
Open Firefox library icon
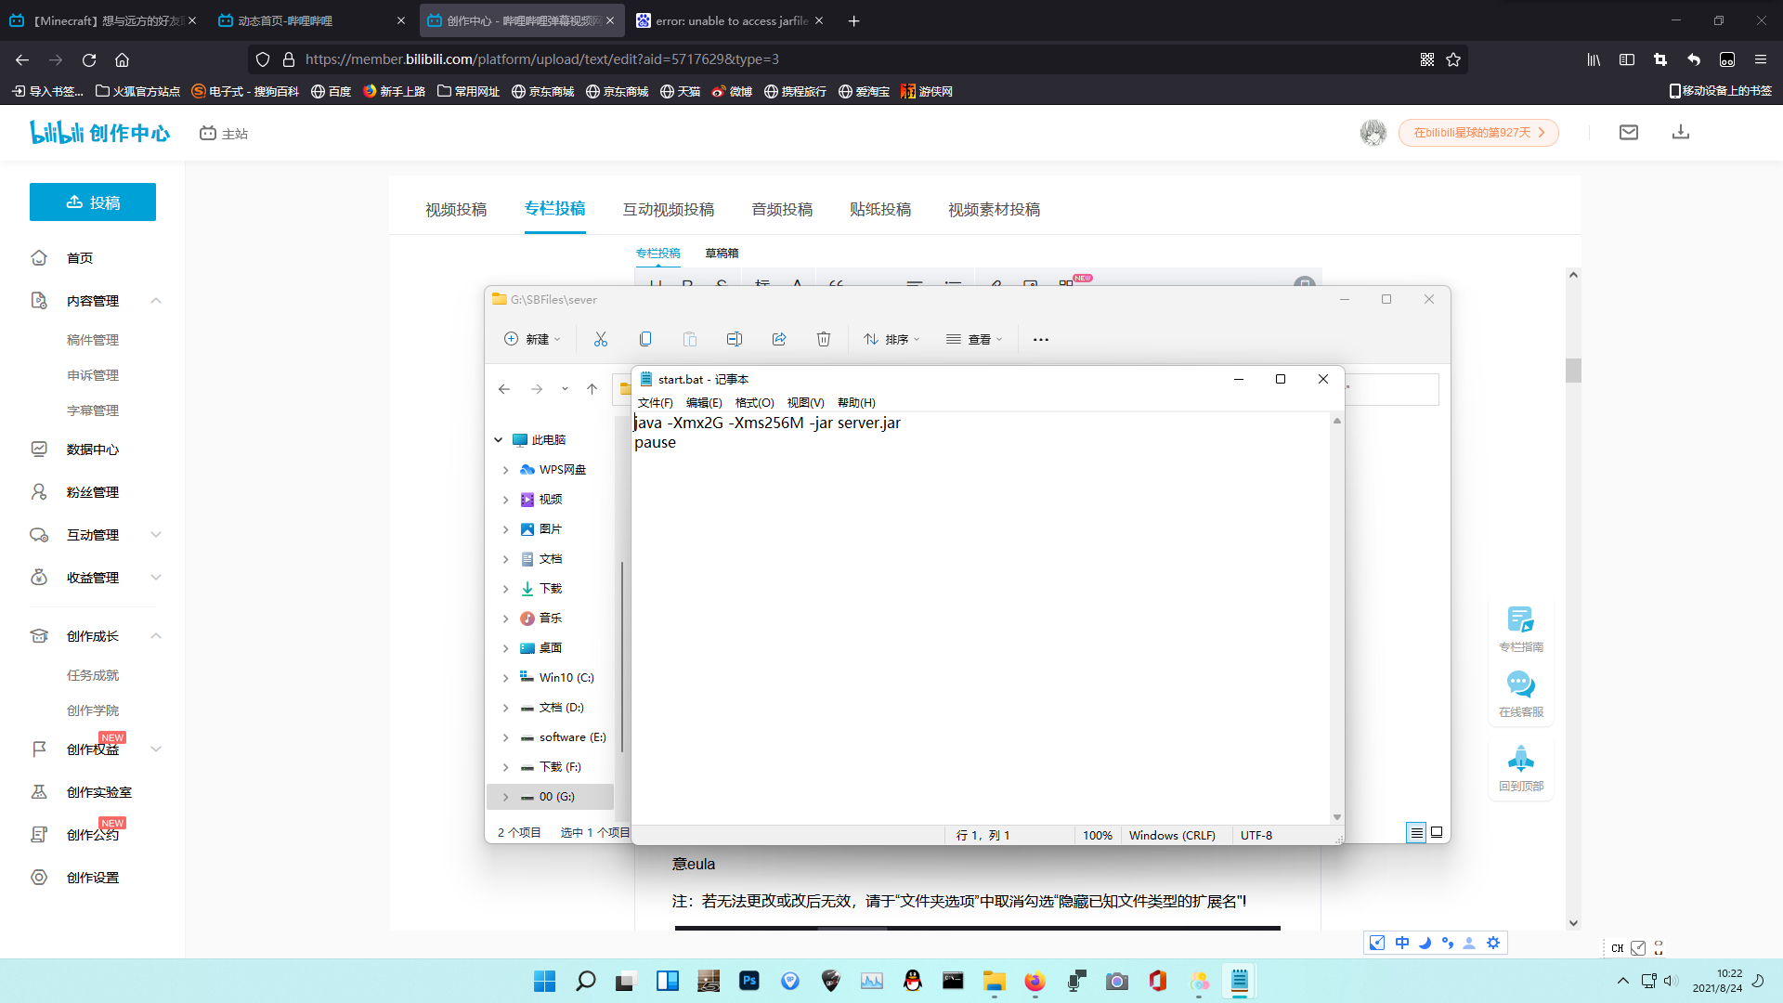click(1594, 59)
